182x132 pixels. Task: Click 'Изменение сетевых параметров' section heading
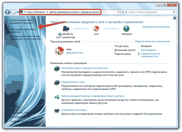coord(68,63)
